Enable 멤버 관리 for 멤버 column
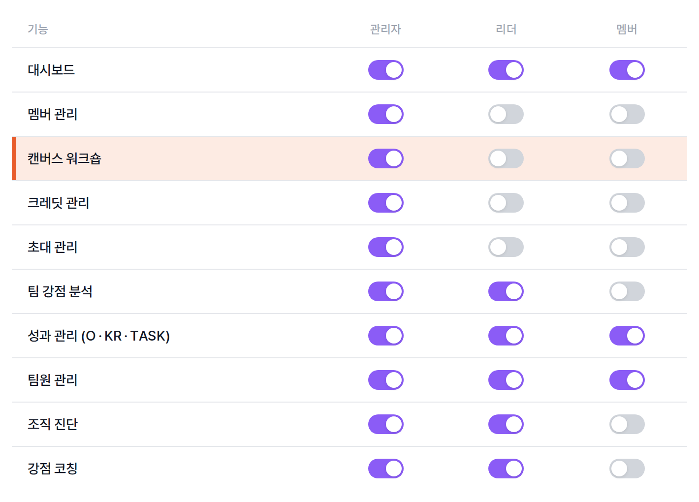 click(x=627, y=114)
